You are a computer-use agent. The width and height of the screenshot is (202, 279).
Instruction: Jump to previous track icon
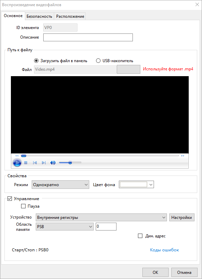tap(35, 163)
